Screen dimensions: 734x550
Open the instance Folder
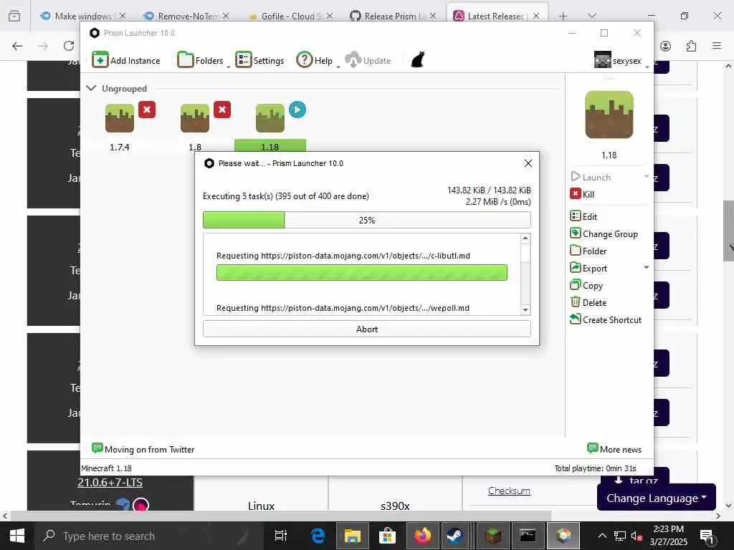click(x=588, y=251)
